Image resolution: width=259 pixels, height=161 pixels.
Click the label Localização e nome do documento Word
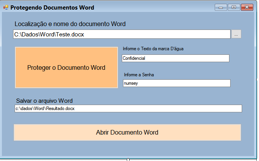(70, 24)
